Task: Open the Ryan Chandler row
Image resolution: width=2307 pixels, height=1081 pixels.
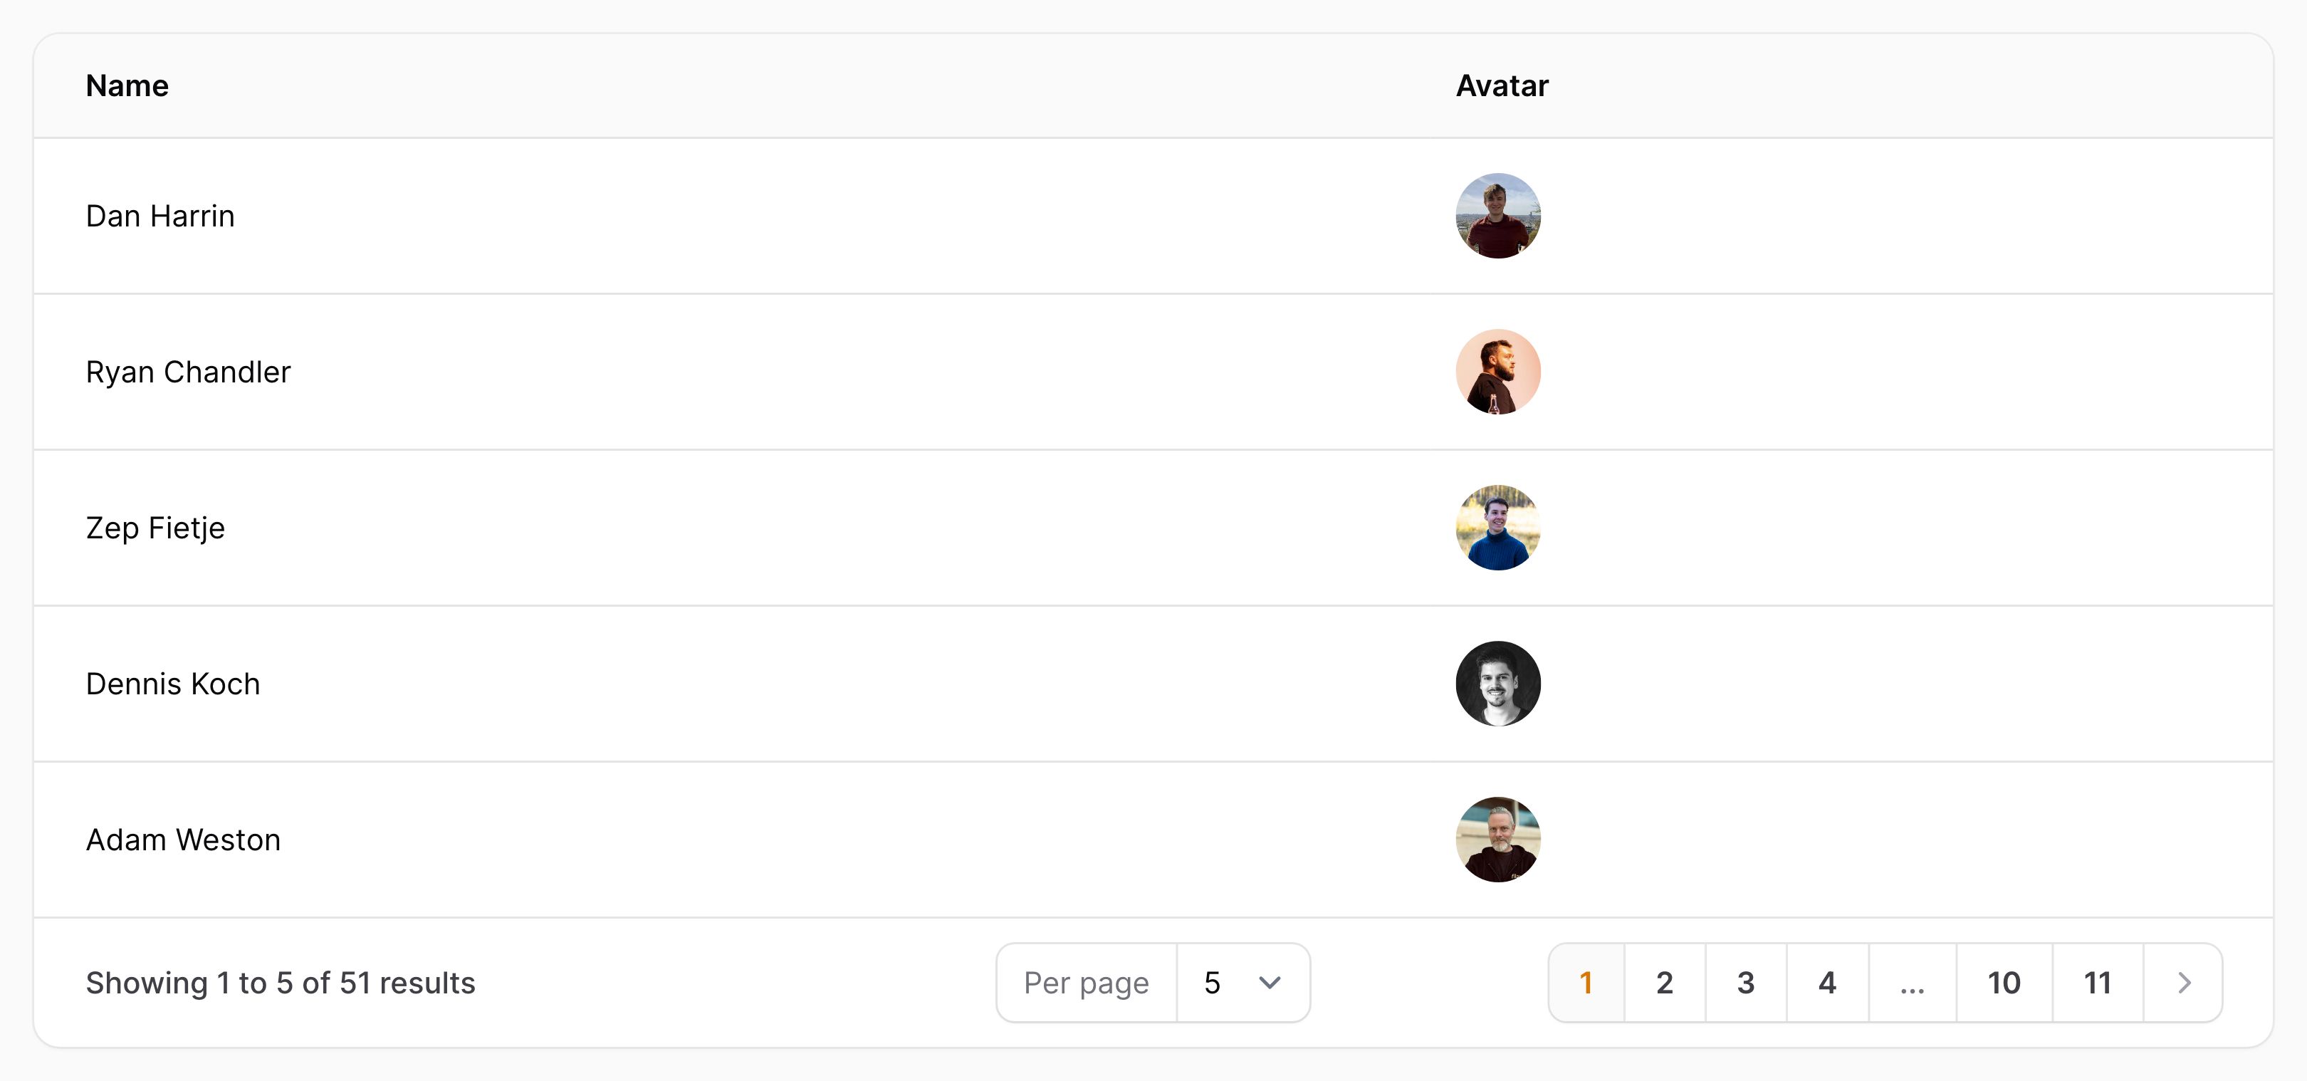Action: (1153, 372)
